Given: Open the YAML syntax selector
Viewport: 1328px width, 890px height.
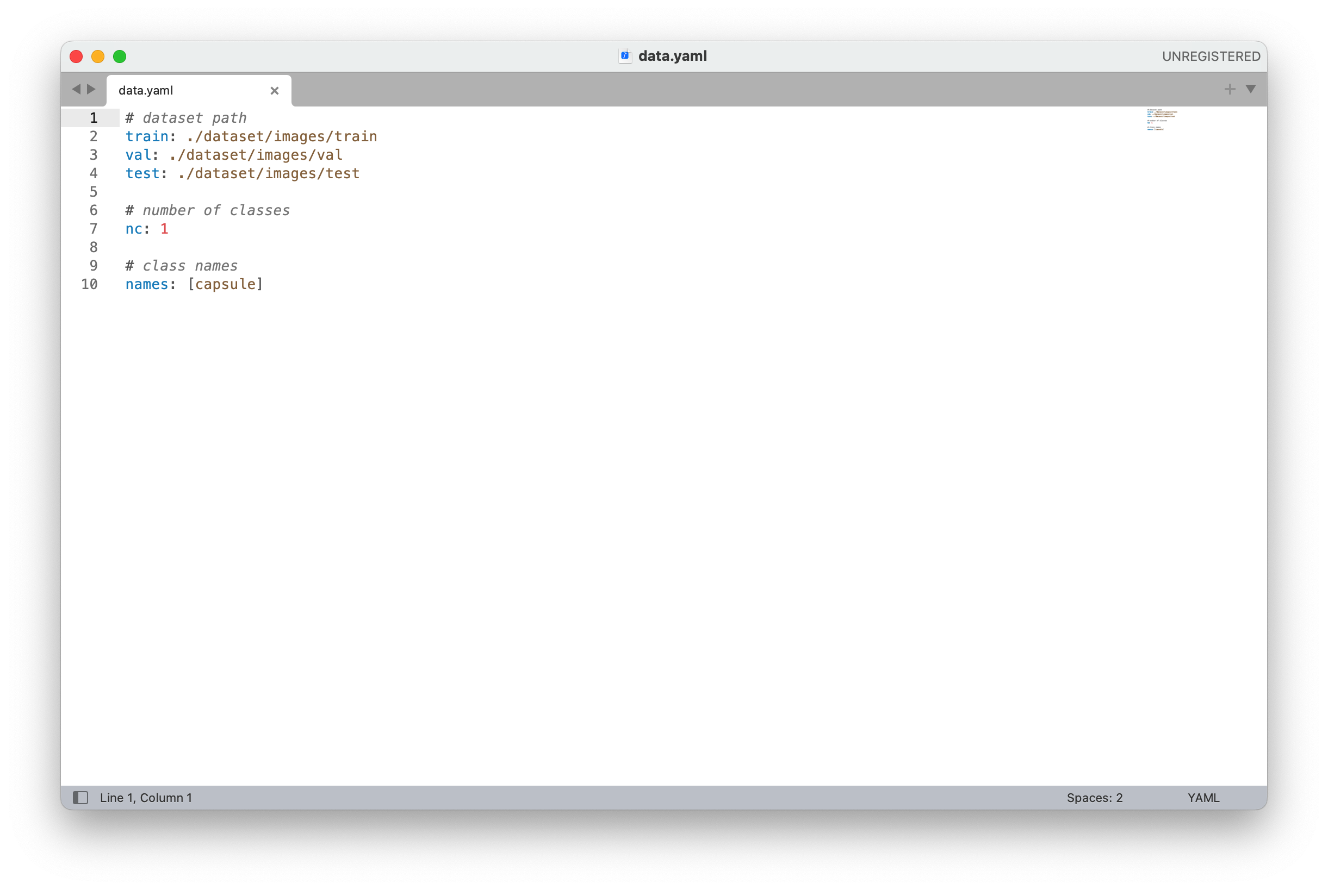Looking at the screenshot, I should tap(1203, 798).
